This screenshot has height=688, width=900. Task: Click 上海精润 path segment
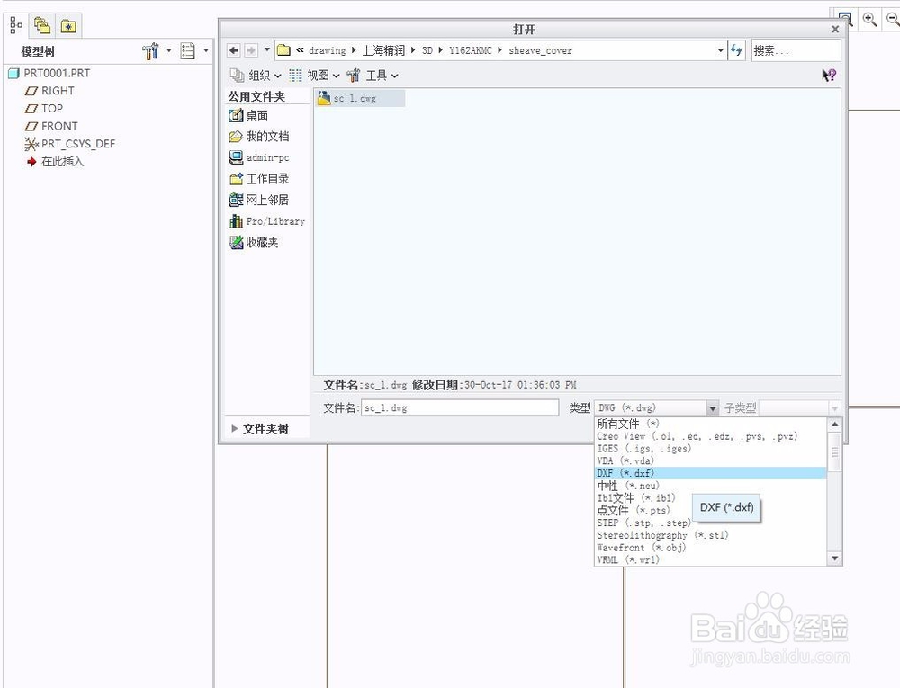coord(383,50)
